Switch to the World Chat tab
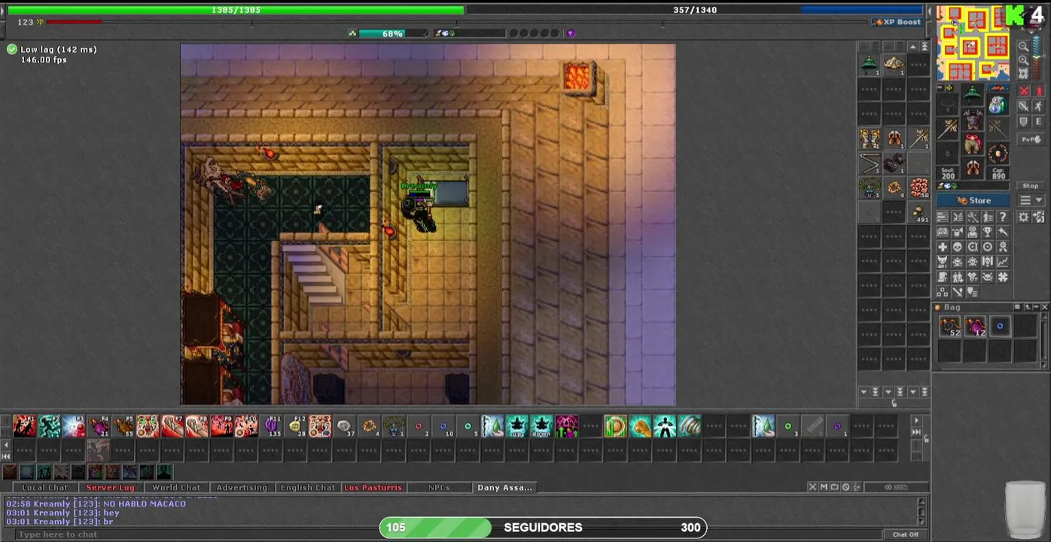Screen dimensions: 1051x542 [x=176, y=487]
